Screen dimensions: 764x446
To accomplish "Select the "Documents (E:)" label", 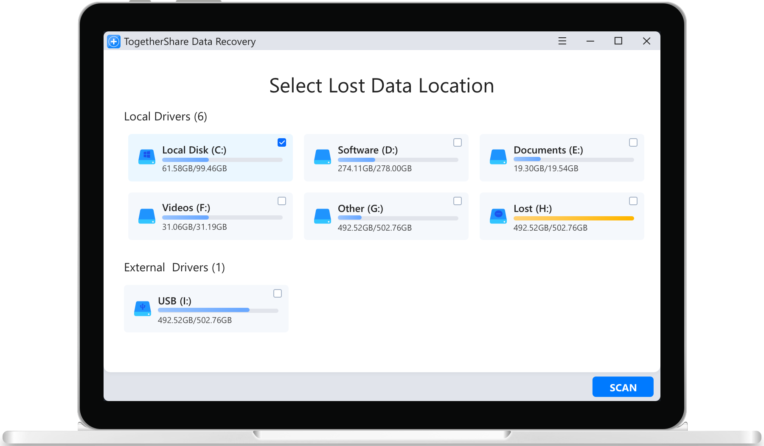I will tap(548, 150).
